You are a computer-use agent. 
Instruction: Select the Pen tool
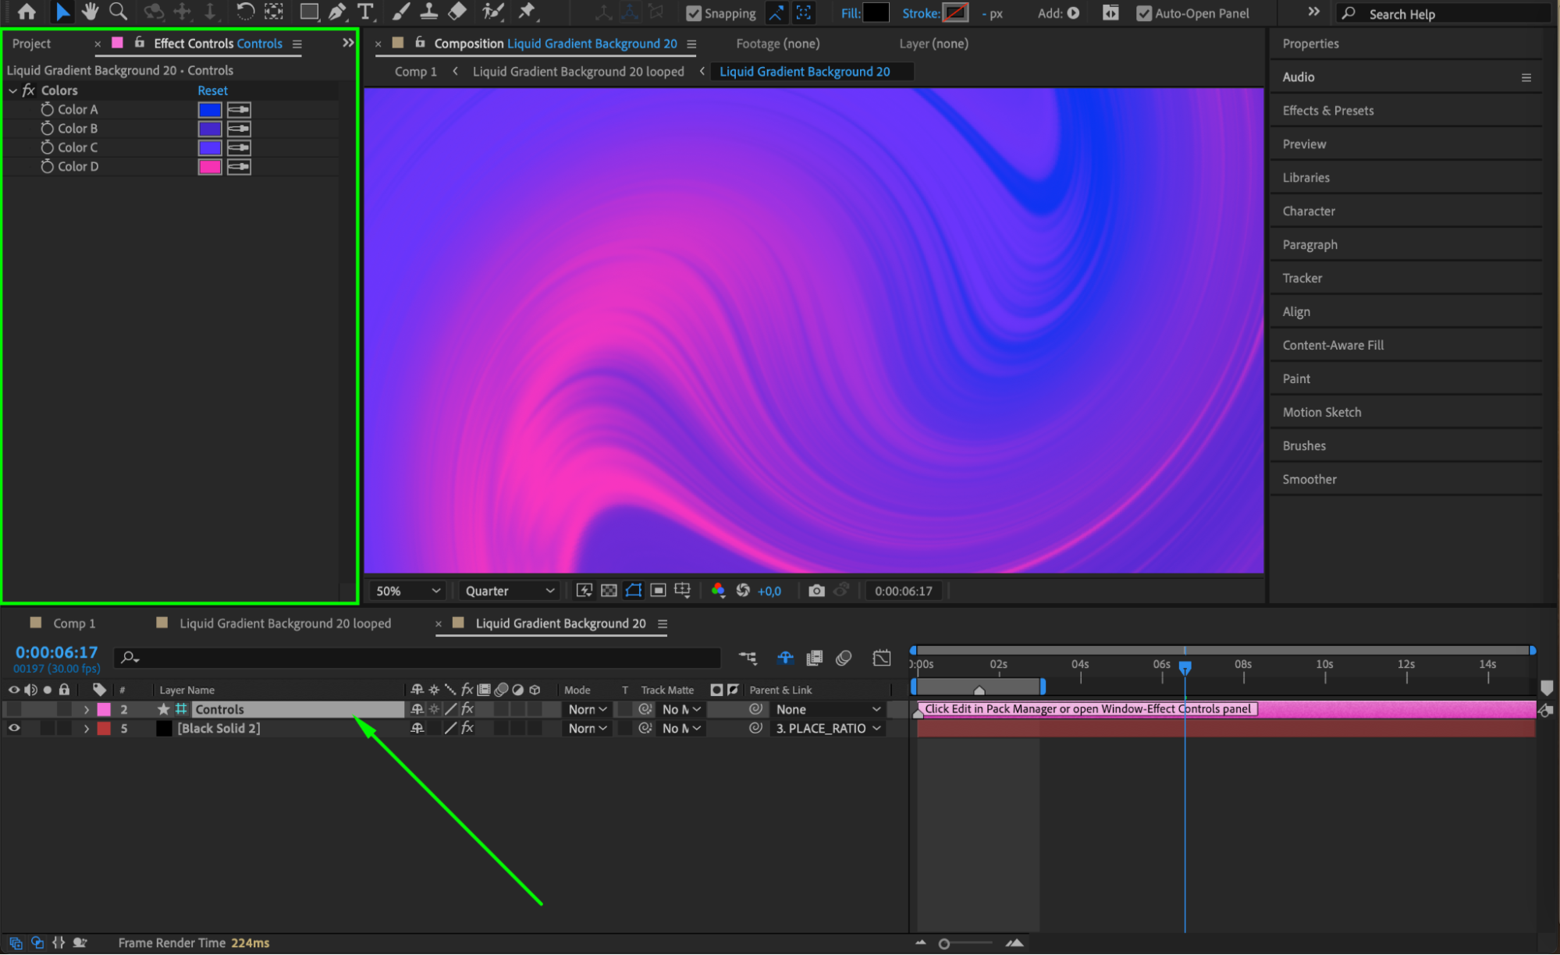[x=337, y=12]
